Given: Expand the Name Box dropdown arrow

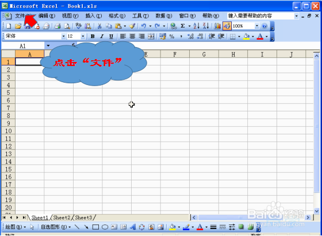Looking at the screenshot, I should [48, 45].
